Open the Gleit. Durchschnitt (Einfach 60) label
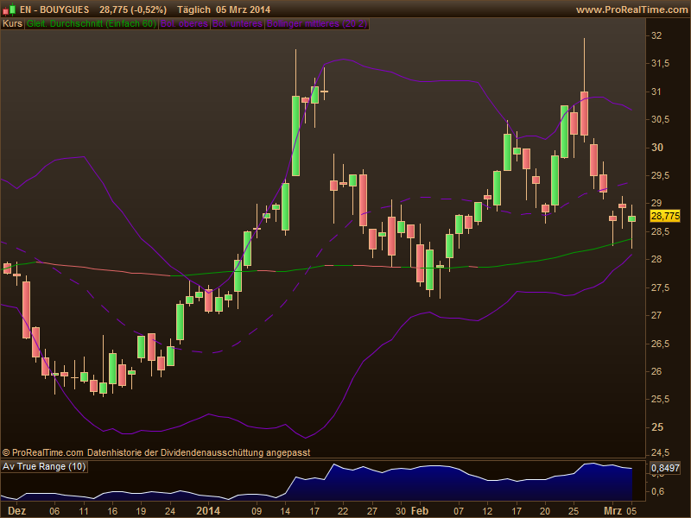The image size is (691, 518). coord(91,24)
